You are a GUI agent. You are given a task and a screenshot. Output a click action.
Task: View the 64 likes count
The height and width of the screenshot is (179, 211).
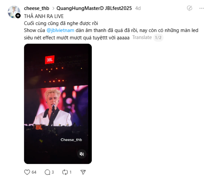(x=34, y=172)
